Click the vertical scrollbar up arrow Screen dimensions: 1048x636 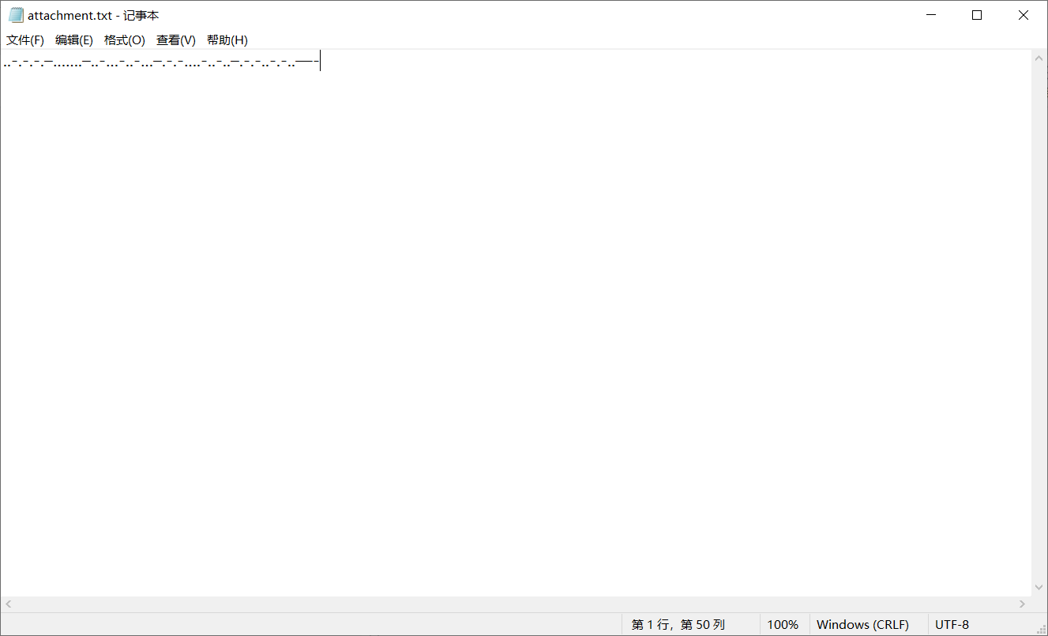(x=1039, y=57)
